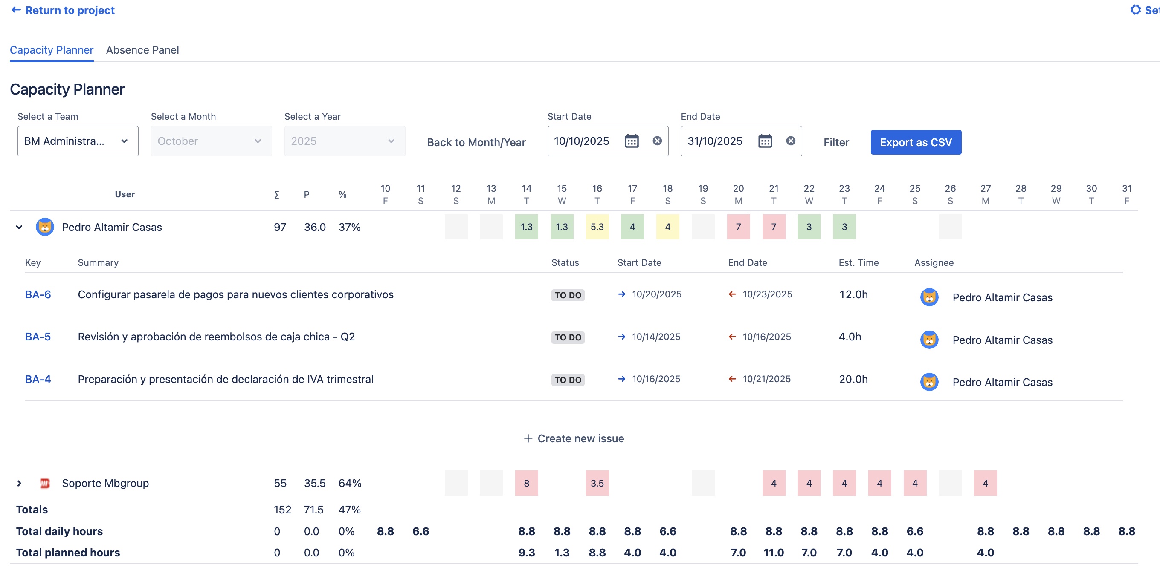Image resolution: width=1160 pixels, height=576 pixels.
Task: Click Create new issue
Action: 574,438
